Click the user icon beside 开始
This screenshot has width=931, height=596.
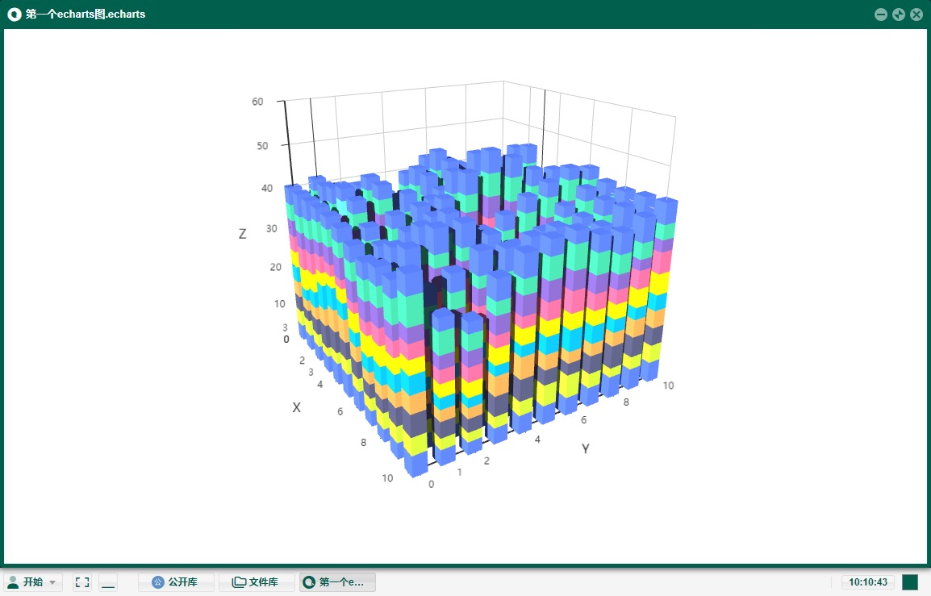(13, 582)
